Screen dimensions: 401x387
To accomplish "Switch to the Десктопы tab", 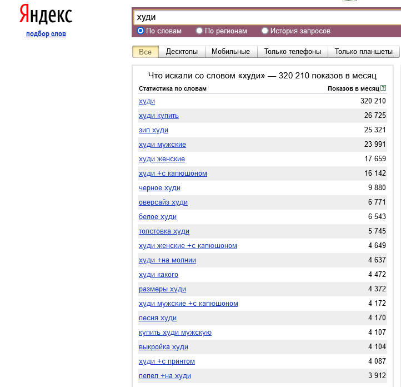I will click(x=182, y=52).
